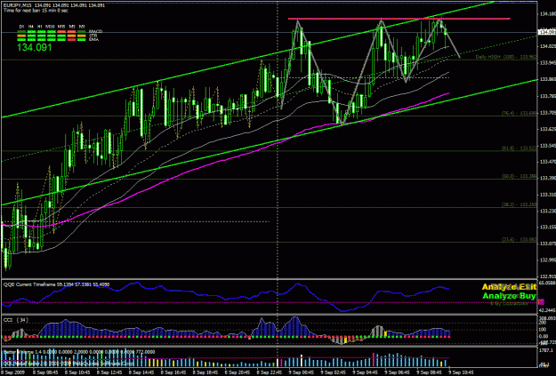This screenshot has width=556, height=376.
Task: Click the EMA row label
Action: pyautogui.click(x=93, y=40)
